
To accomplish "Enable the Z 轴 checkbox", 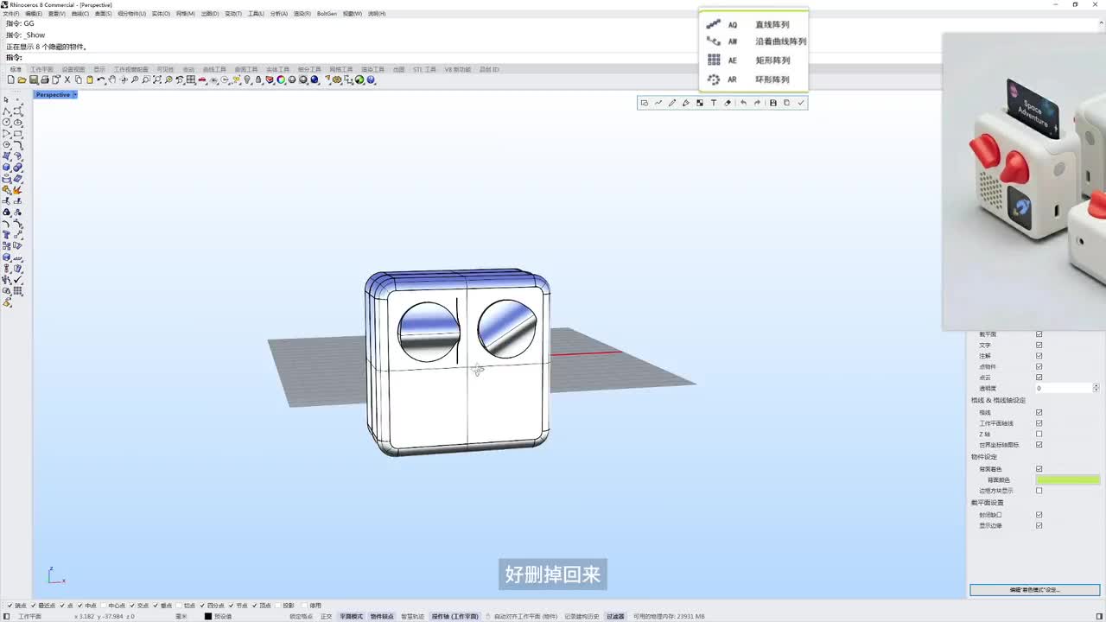I will click(x=1039, y=434).
